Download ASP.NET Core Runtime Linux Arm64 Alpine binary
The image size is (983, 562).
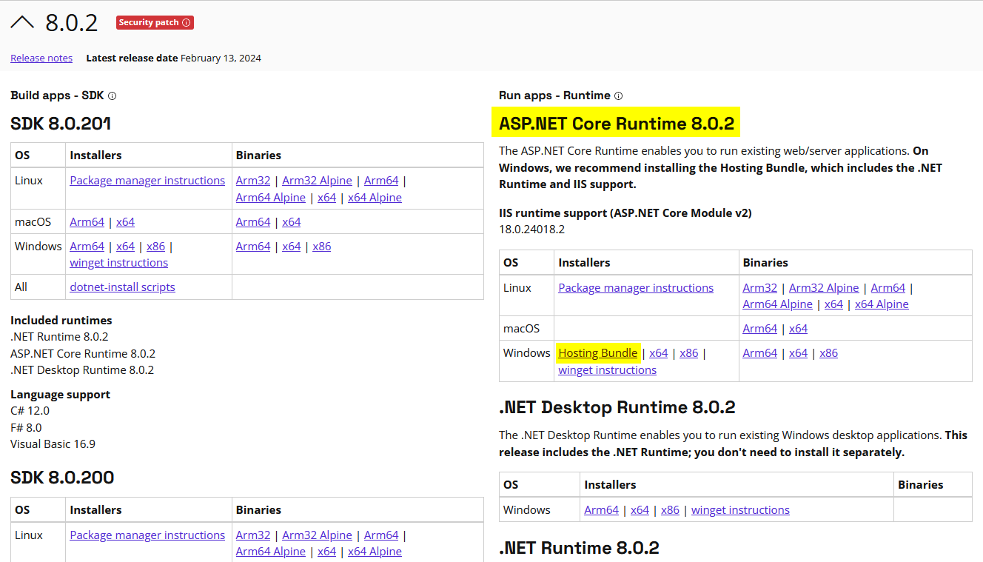[x=778, y=304]
